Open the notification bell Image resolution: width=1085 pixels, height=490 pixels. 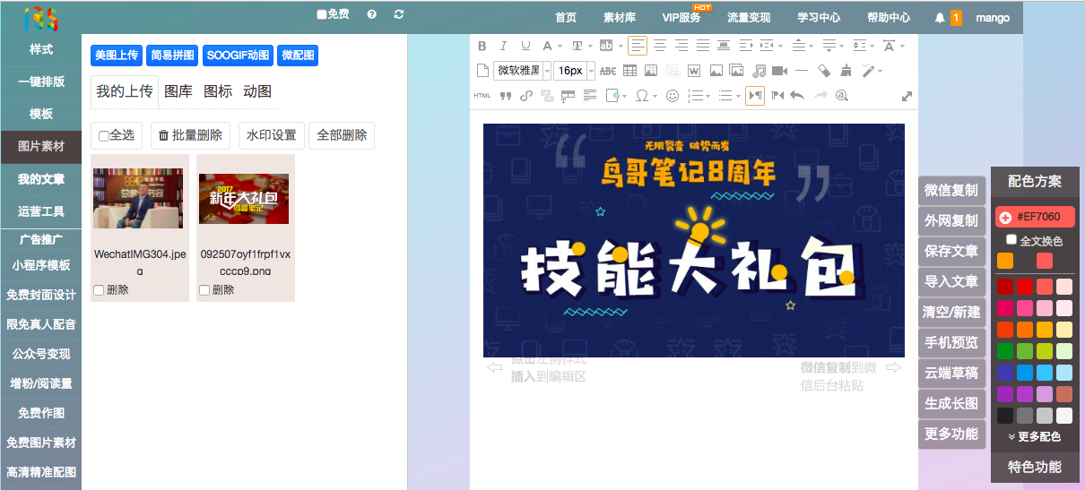click(939, 17)
